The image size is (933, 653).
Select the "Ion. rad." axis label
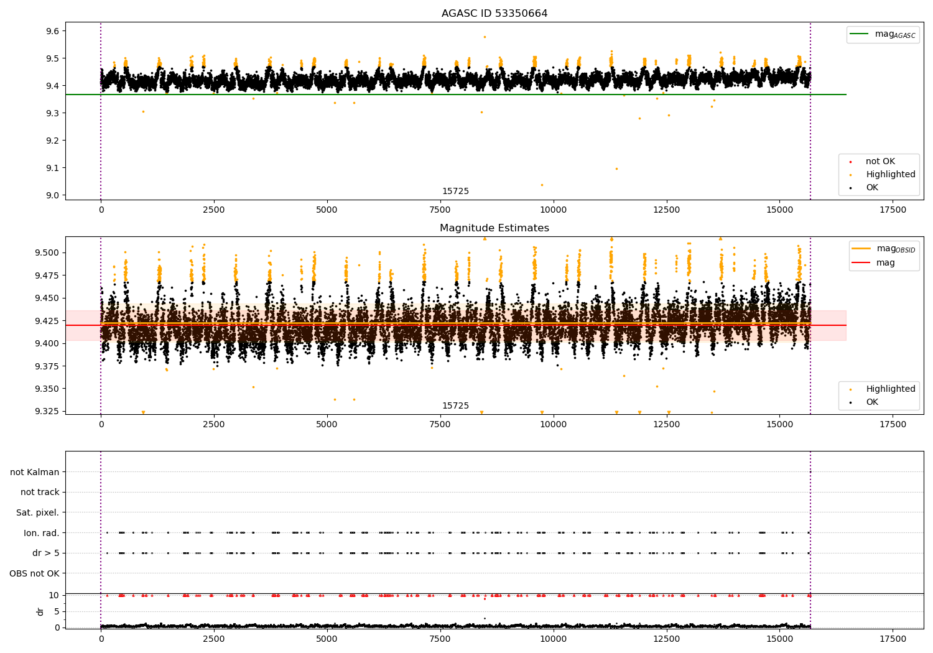tap(42, 533)
